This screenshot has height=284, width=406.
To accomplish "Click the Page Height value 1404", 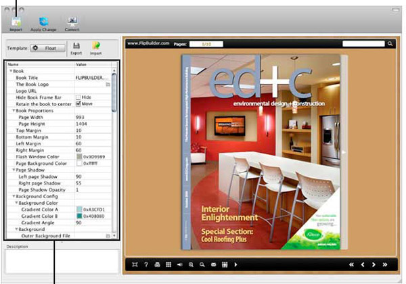I will pyautogui.click(x=81, y=124).
